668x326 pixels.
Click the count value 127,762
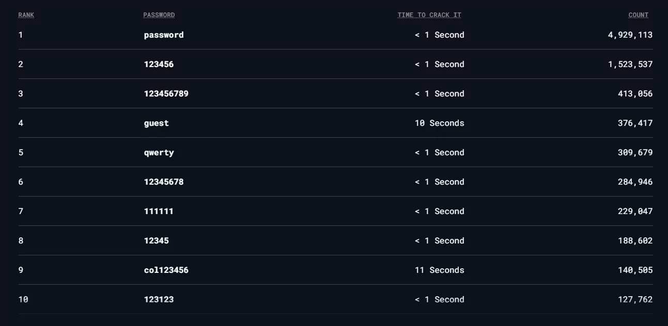635,300
